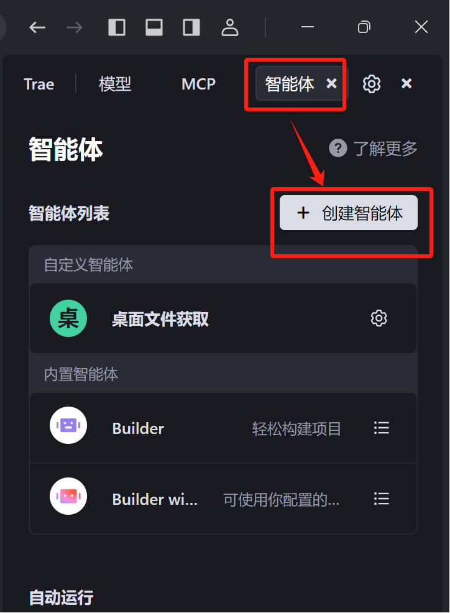The height and width of the screenshot is (613, 450).
Task: Expand Builder with MCP details list icon
Action: pos(381,499)
